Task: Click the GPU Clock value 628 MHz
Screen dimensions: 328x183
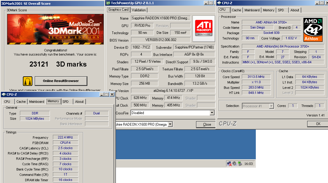Action: click(140, 98)
